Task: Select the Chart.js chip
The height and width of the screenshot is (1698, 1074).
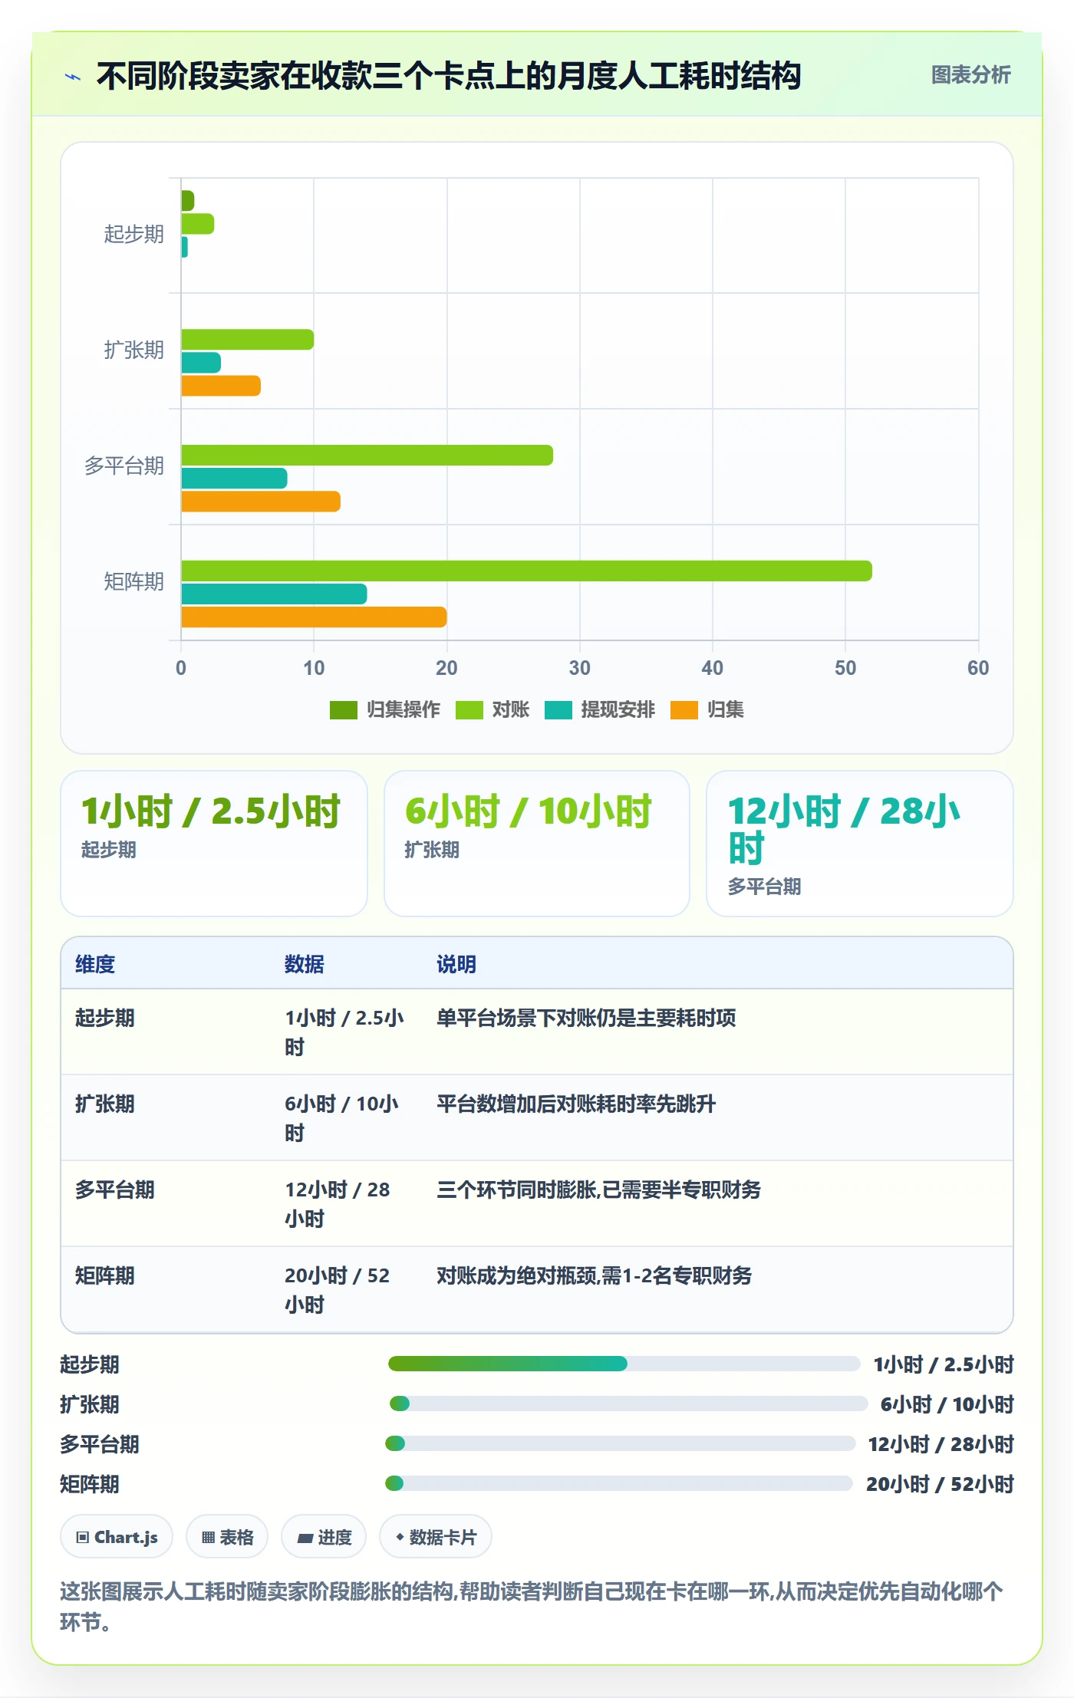Action: click(x=117, y=1537)
